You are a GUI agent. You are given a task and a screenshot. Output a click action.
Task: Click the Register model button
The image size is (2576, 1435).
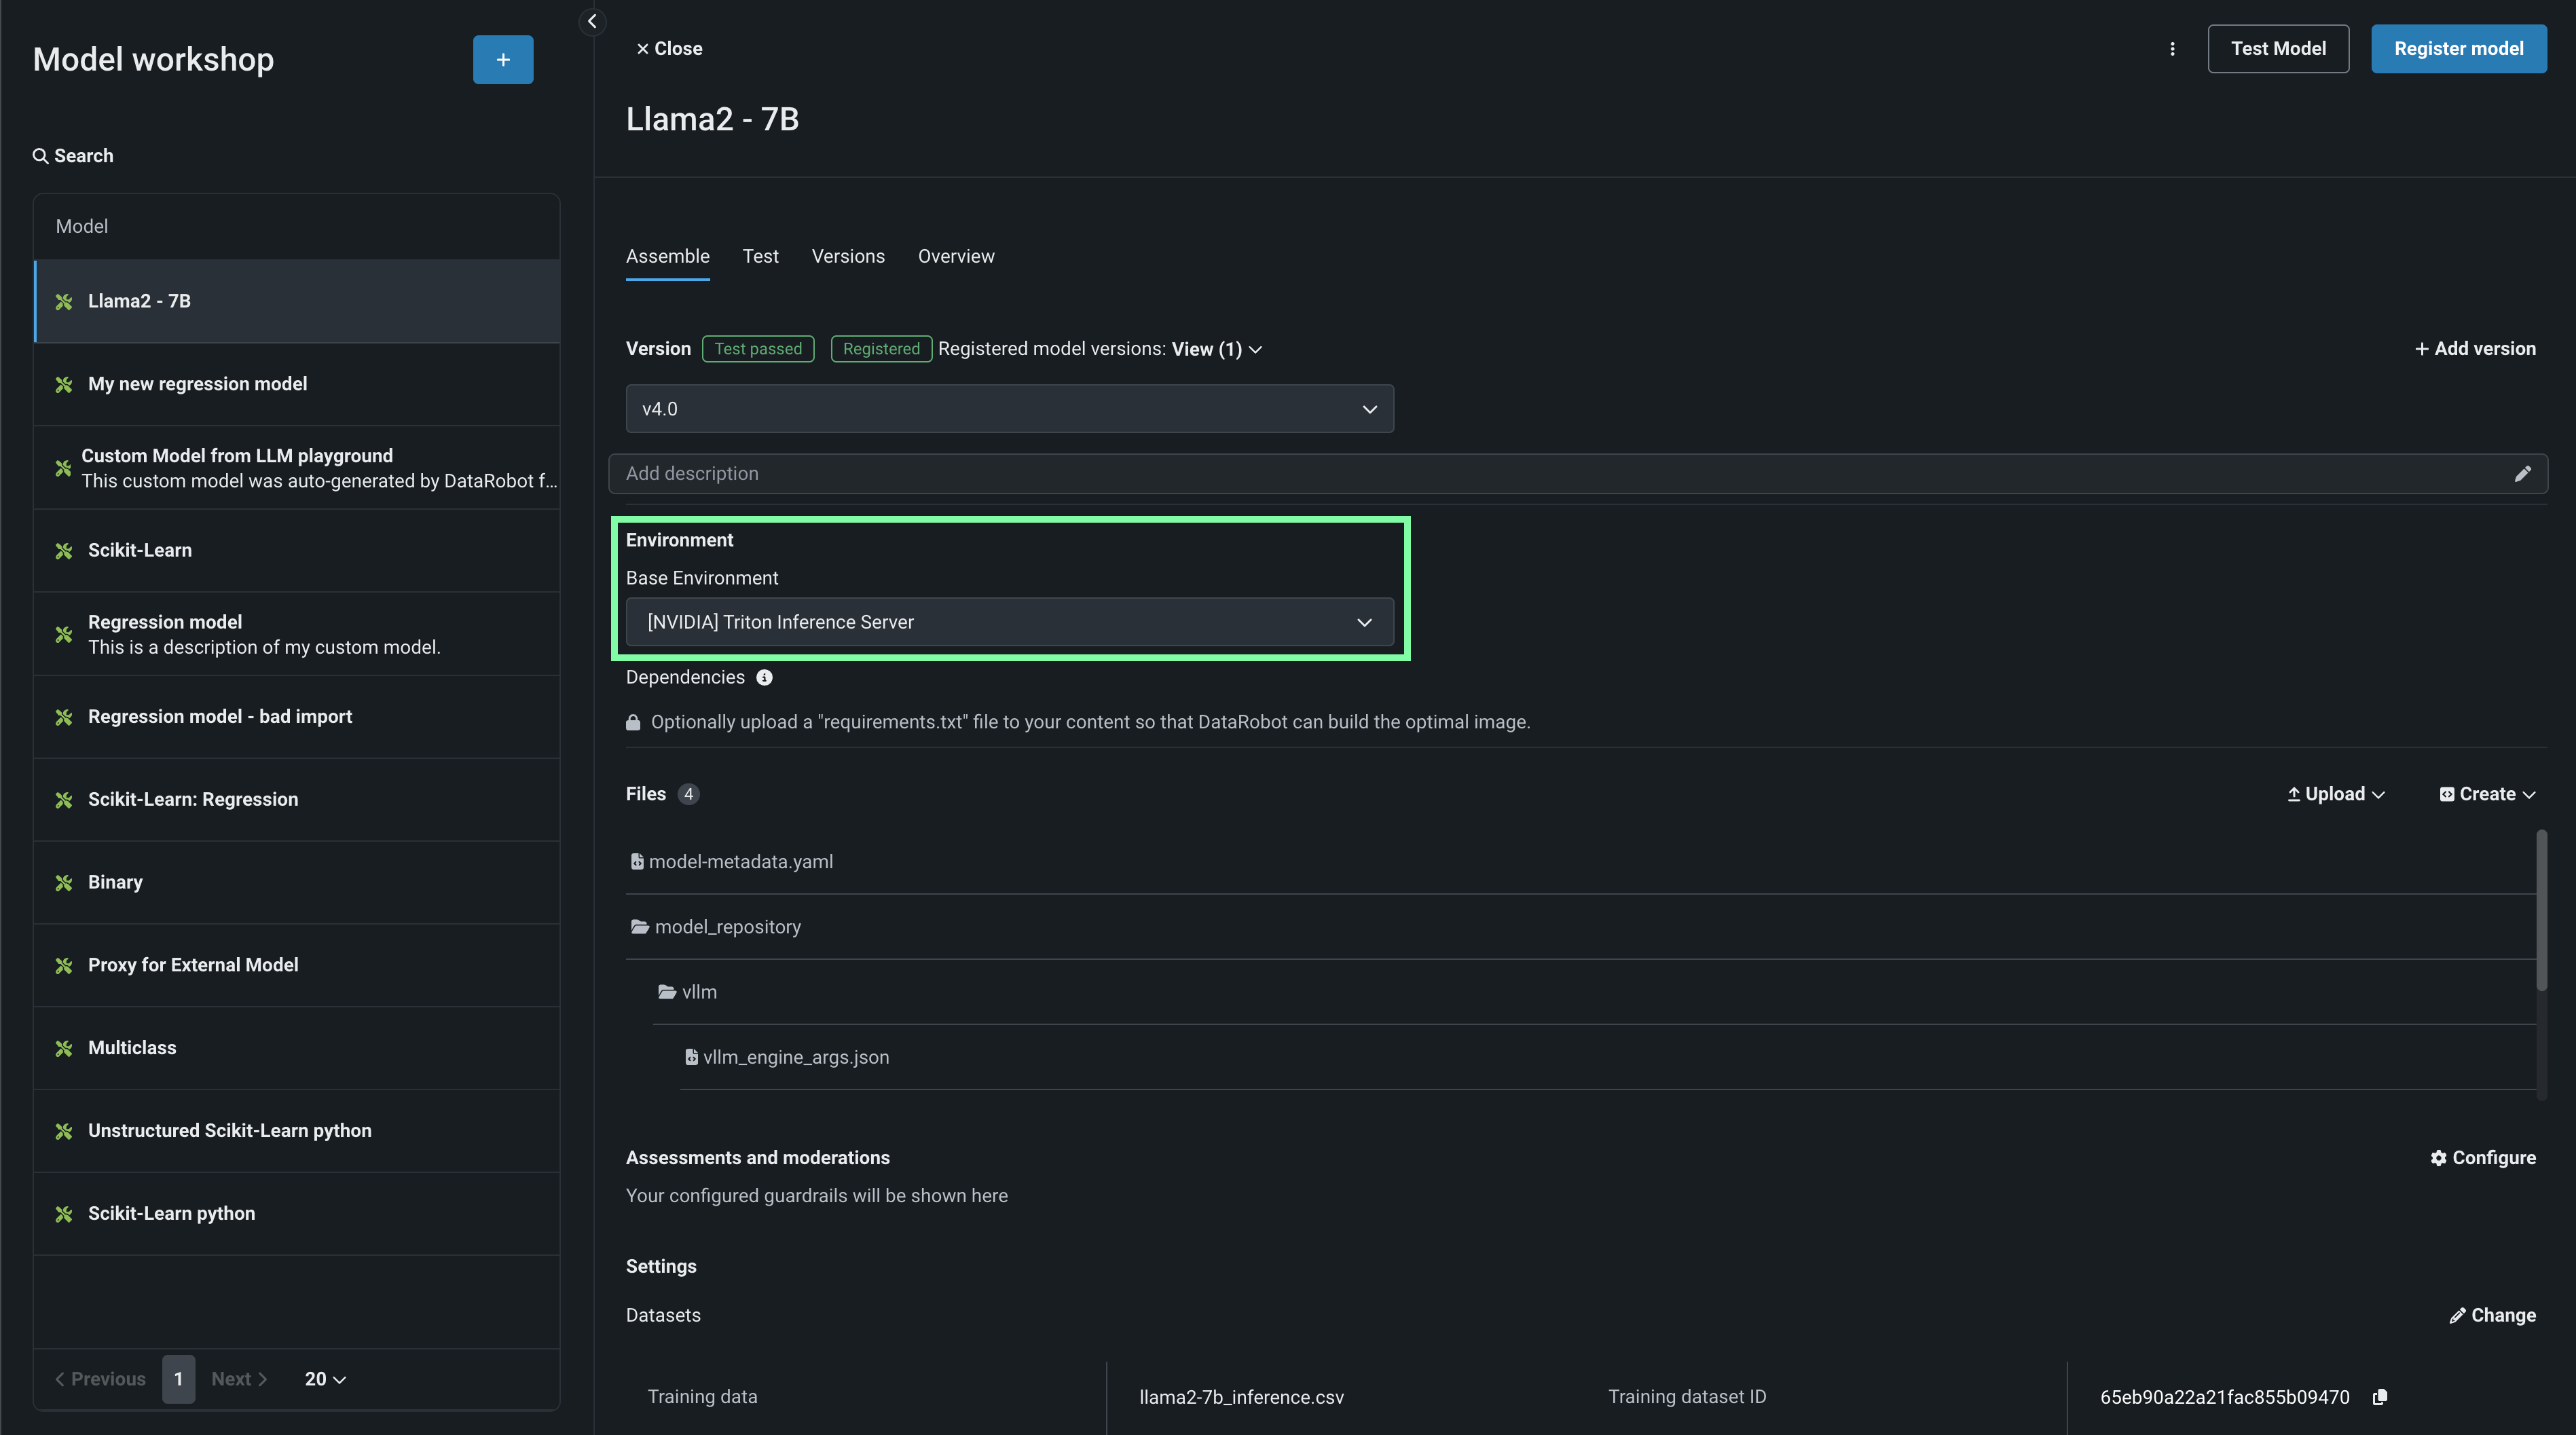(x=2458, y=49)
